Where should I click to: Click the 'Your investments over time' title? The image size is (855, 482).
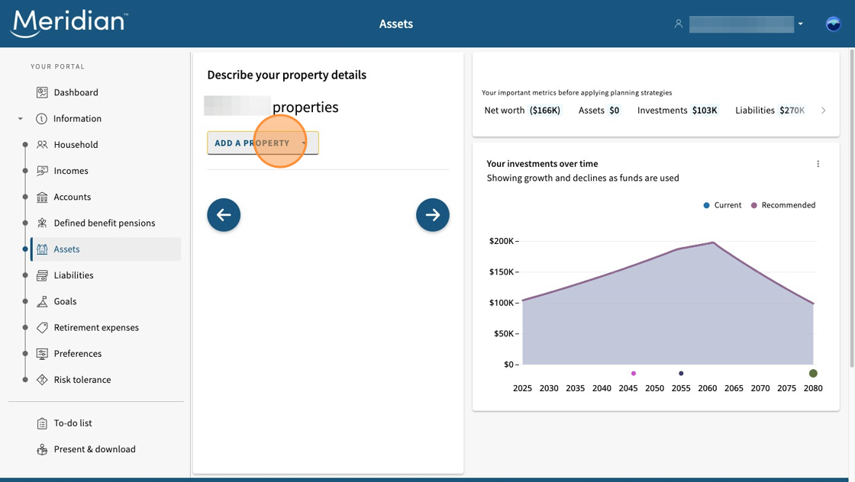[x=542, y=164]
